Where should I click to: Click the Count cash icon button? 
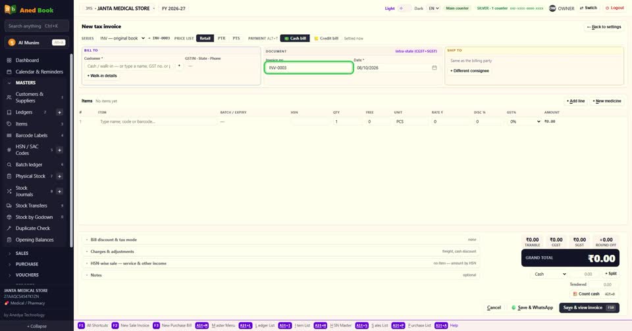575,294
